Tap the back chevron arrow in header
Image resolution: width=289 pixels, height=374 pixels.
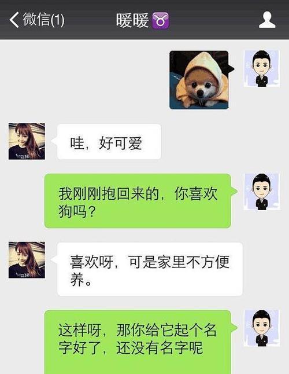(14, 20)
